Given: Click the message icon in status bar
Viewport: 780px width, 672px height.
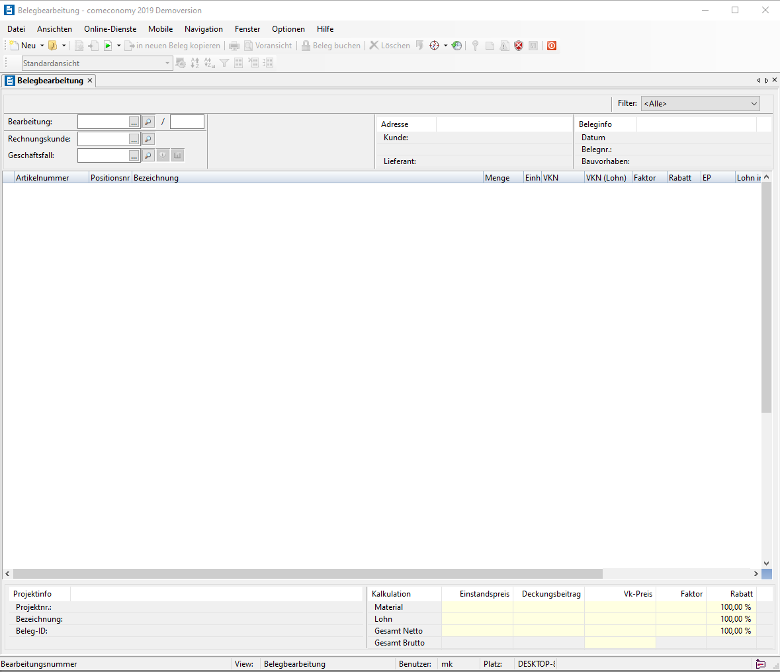Looking at the screenshot, I should (761, 664).
